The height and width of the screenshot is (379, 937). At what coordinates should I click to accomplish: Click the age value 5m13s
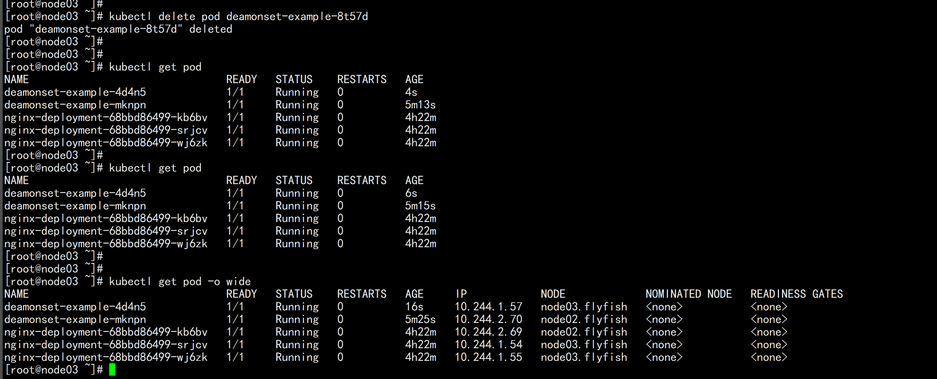[x=420, y=105]
